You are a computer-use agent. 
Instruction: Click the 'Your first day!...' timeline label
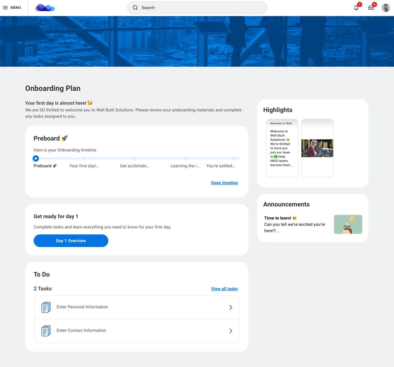pos(84,166)
